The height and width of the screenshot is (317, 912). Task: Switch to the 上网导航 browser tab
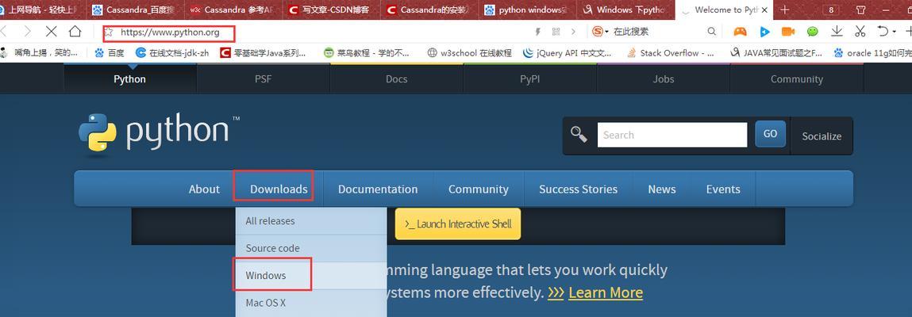click(40, 10)
